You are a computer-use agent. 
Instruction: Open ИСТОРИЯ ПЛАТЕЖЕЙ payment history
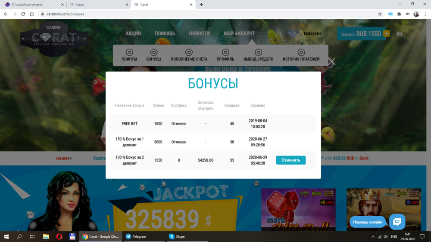click(301, 55)
